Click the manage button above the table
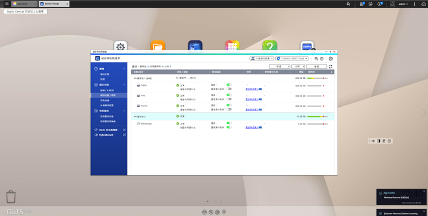This screenshot has width=428, height=216. [x=316, y=66]
